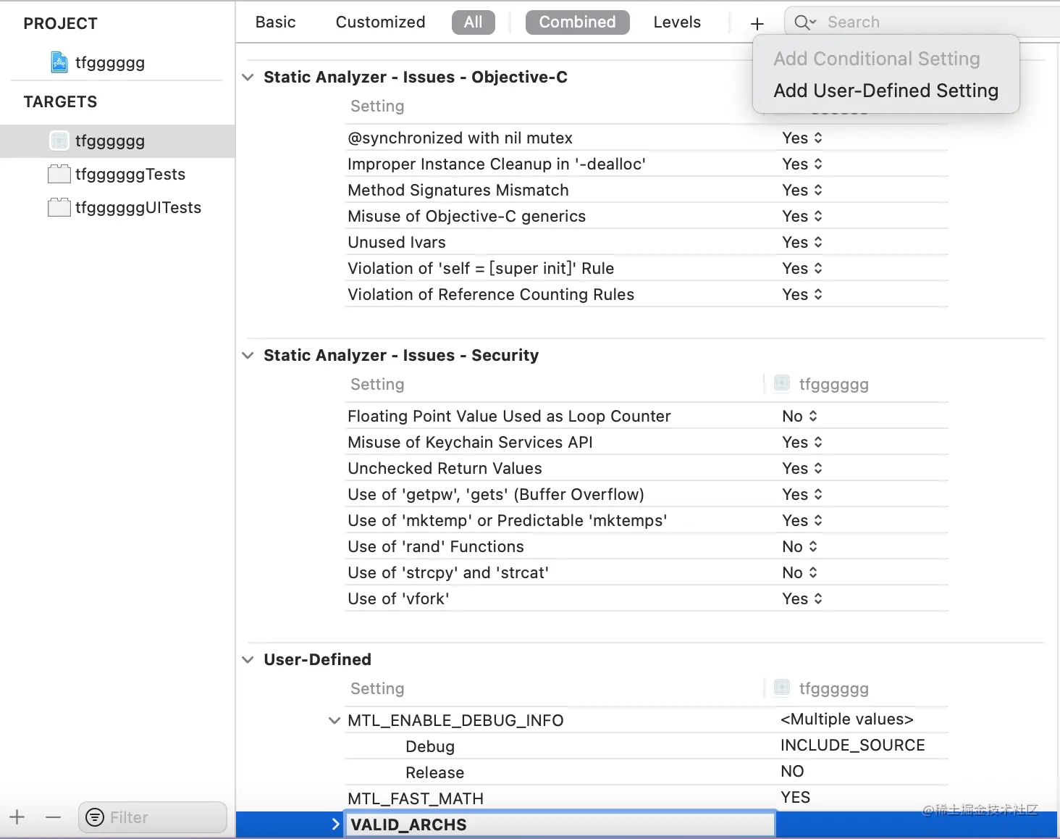The height and width of the screenshot is (839, 1060).
Task: Click the Unchecked Return Values setting name
Action: click(445, 468)
